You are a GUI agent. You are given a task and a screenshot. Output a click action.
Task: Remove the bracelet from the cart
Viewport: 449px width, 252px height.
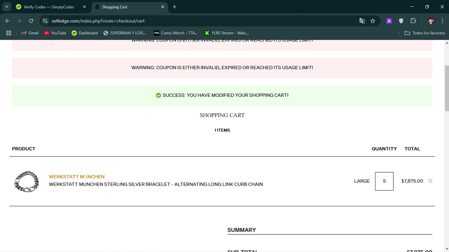click(x=430, y=181)
